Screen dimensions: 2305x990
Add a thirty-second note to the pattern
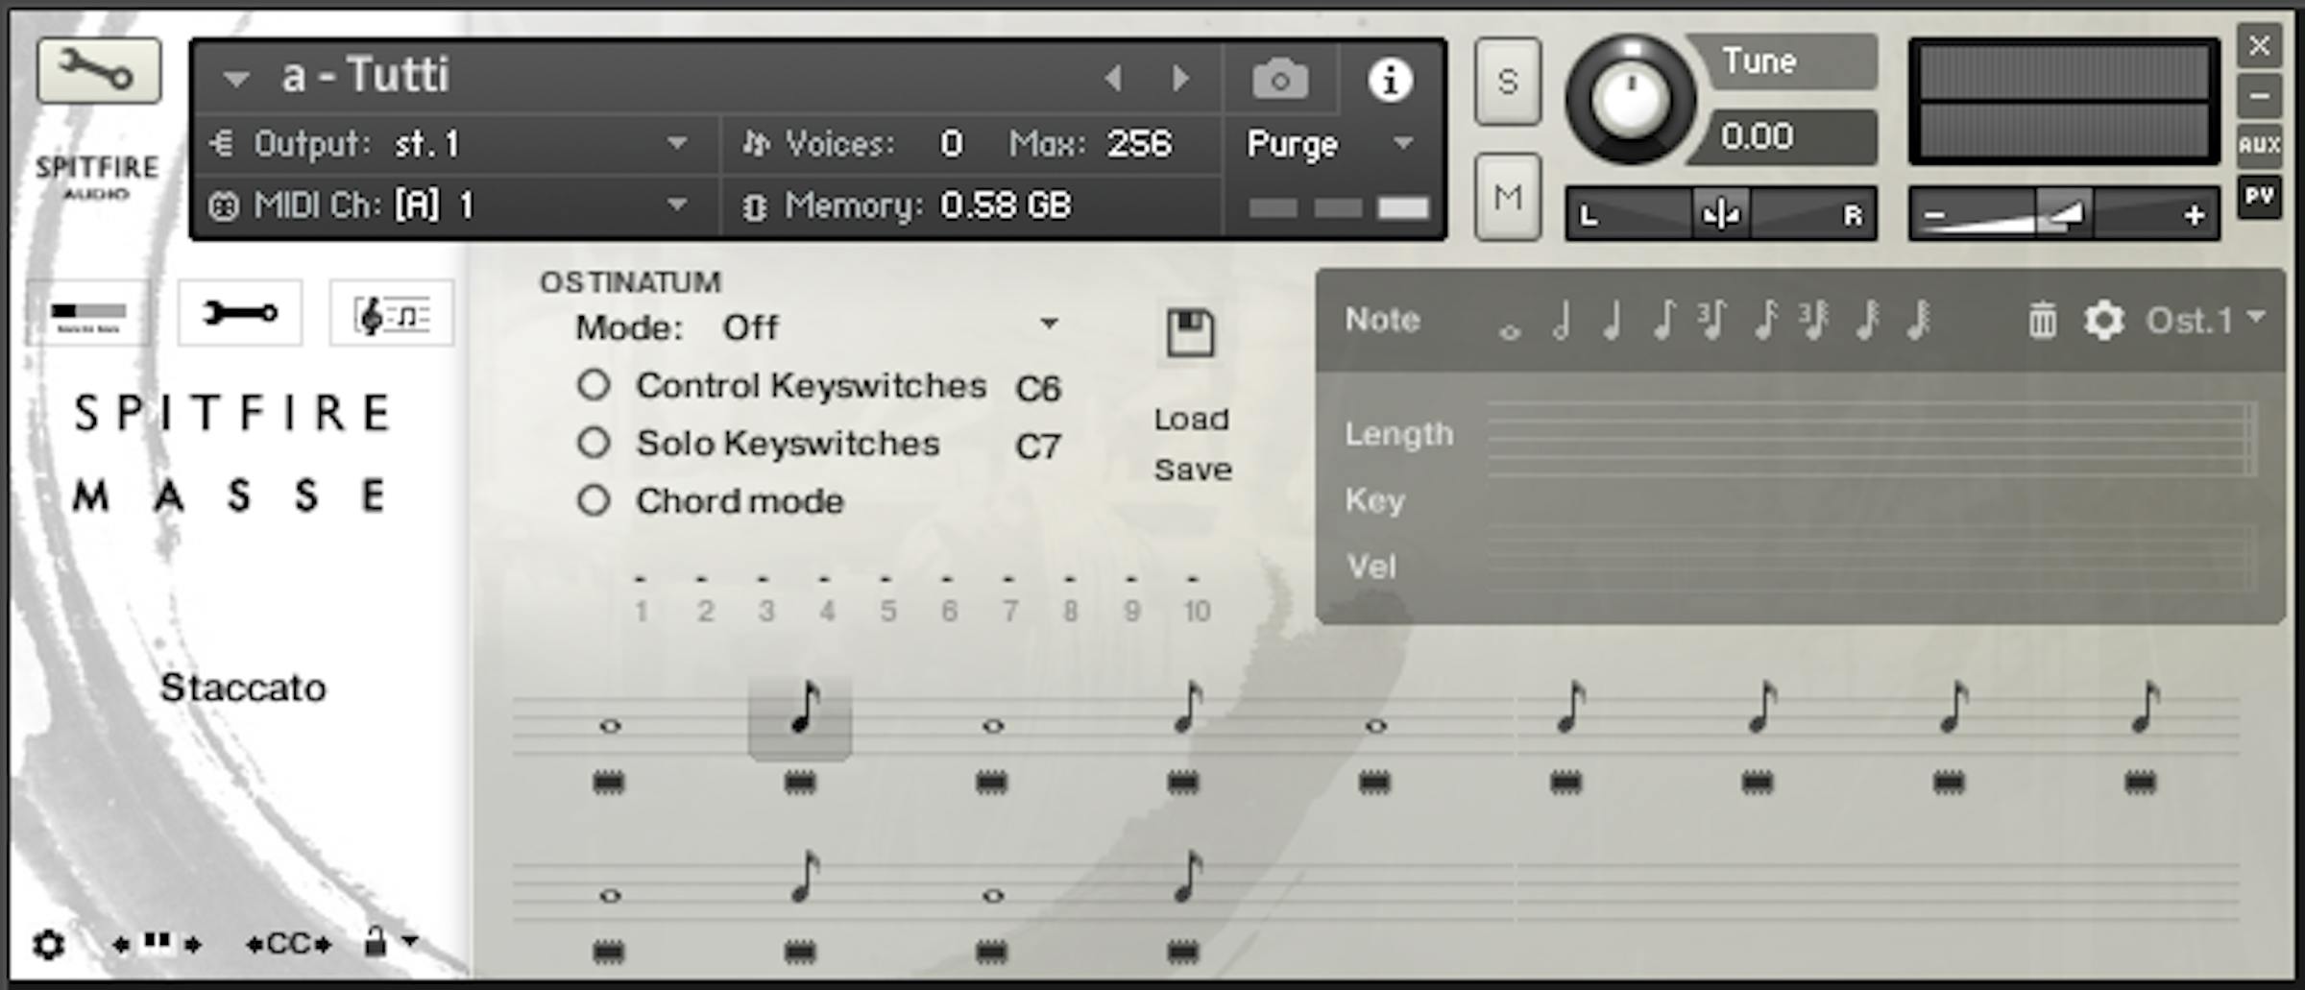(1867, 321)
